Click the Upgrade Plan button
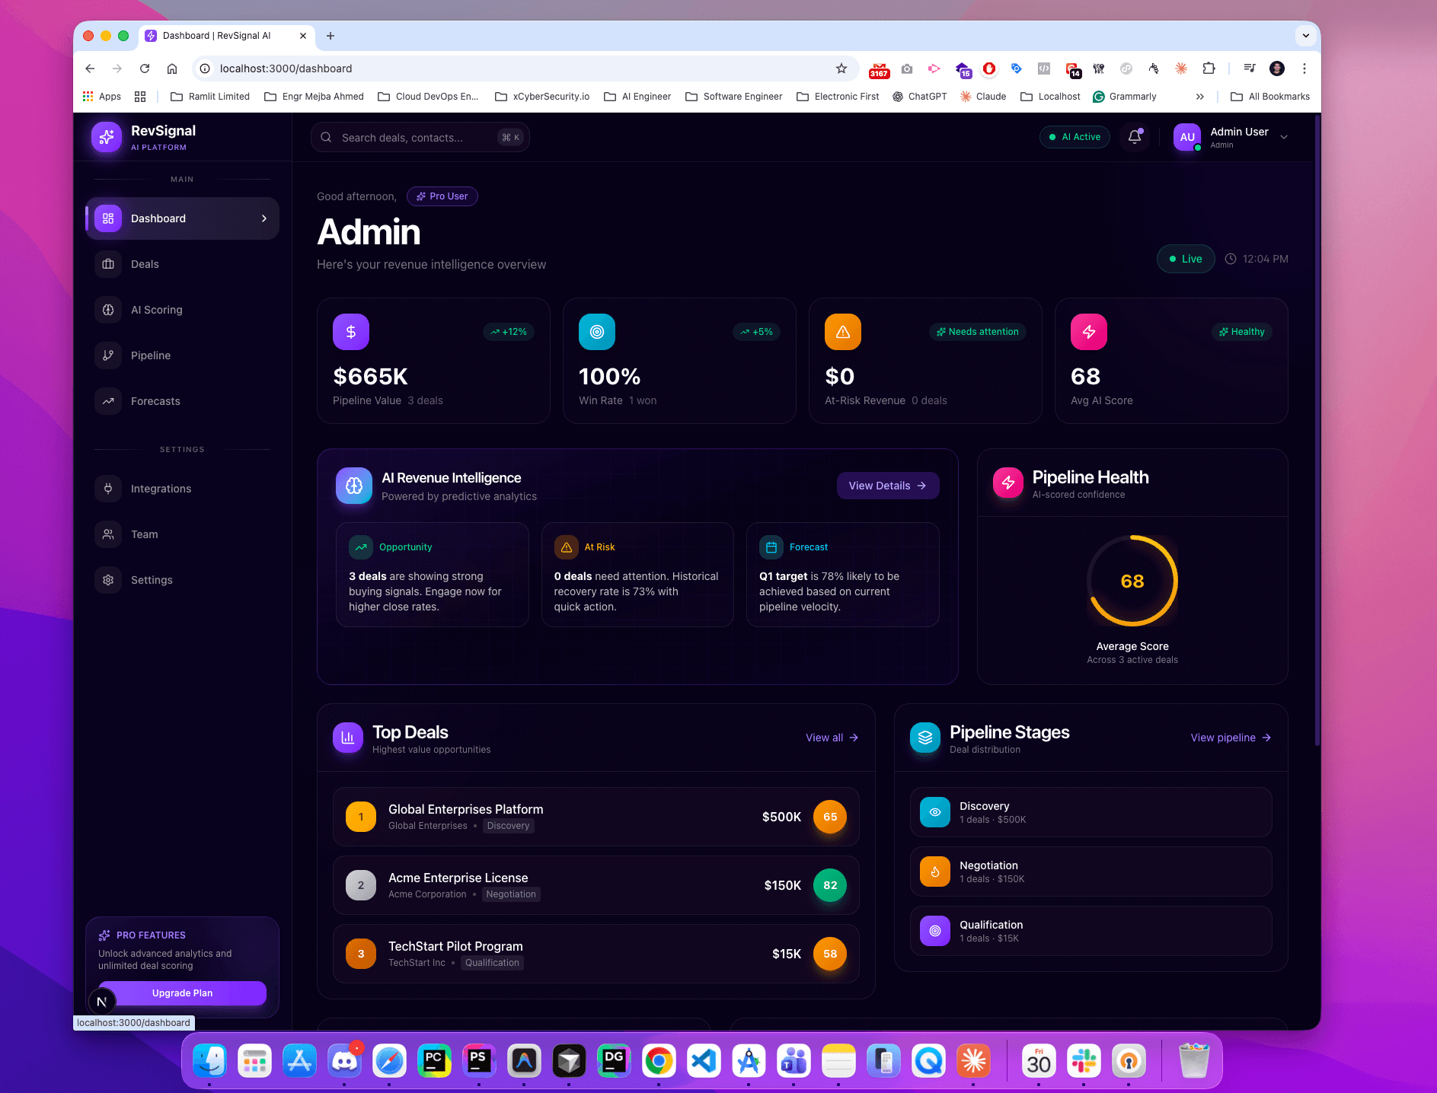This screenshot has height=1093, width=1437. coord(182,993)
